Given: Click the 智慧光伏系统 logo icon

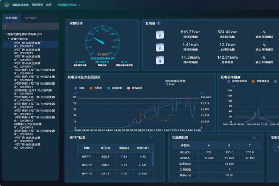Looking at the screenshot, I should pos(6,5).
